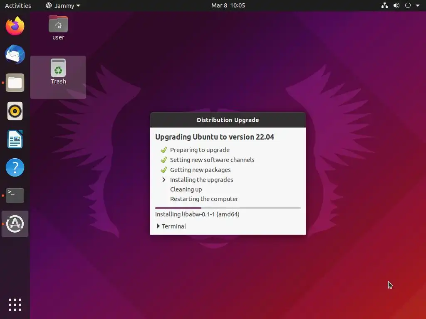Screen dimensions: 426x319
Task: Click the checkmark beside 'Getting new packages'
Action: (163, 170)
